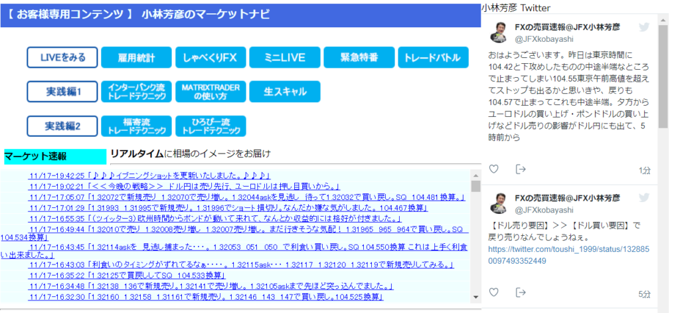Open the 11/17-17:01:29 news entry
Viewport: 680px width, 313px height.
coord(228,209)
